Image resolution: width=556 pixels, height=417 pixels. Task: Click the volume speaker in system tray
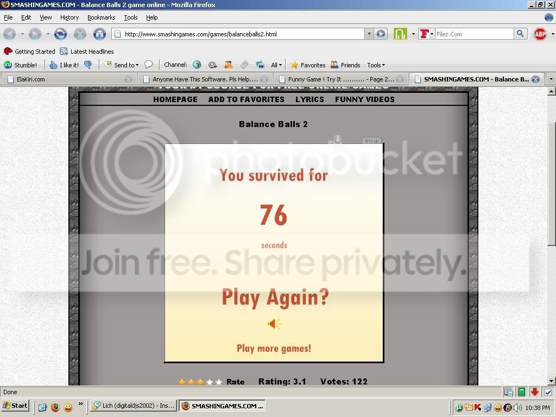[517, 408]
